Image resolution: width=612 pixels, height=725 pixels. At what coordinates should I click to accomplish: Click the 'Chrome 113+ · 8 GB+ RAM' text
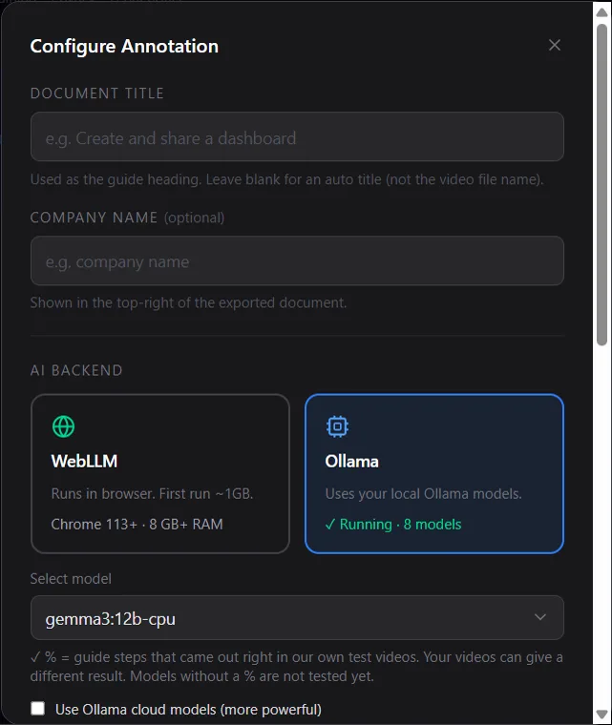(x=137, y=525)
